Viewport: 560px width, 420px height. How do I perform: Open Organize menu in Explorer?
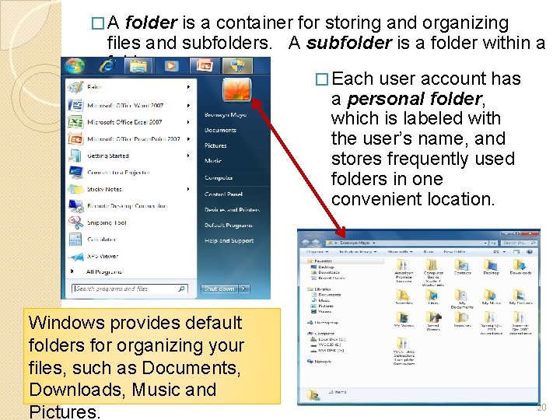point(317,252)
